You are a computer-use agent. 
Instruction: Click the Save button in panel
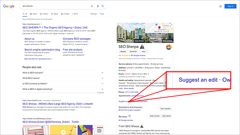click(x=144, y=52)
